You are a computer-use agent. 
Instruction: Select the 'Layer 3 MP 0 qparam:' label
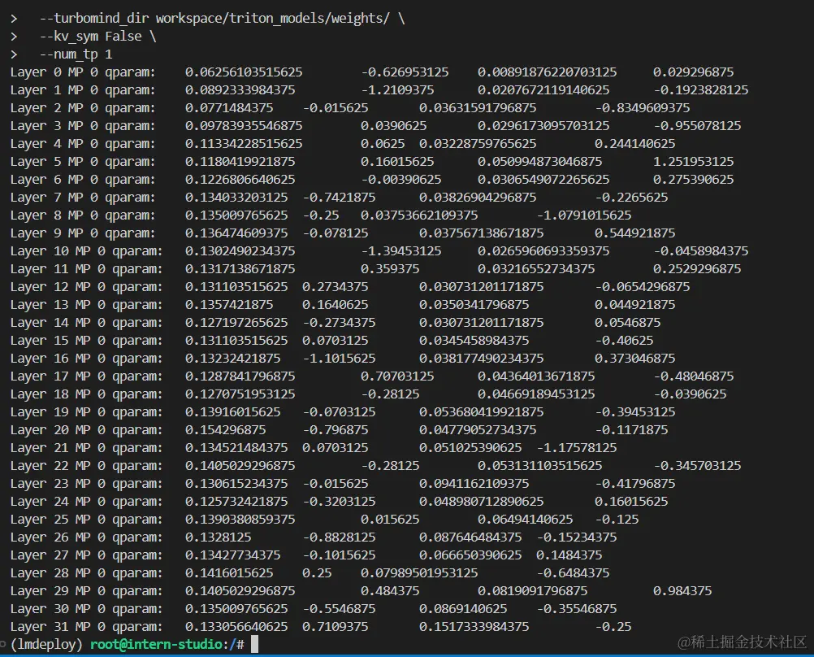(83, 126)
